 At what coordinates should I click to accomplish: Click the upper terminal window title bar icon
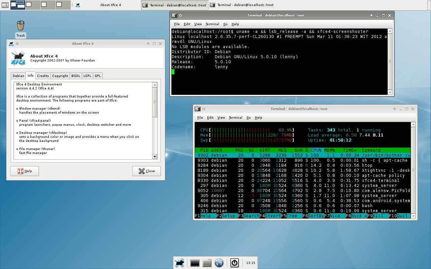pyautogui.click(x=174, y=15)
